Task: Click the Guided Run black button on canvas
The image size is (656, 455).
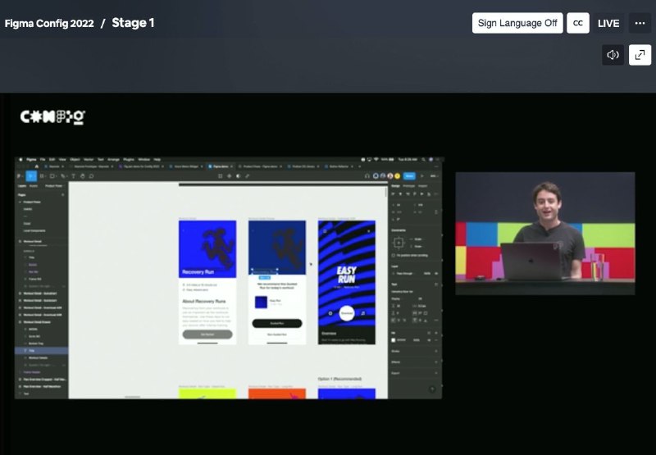Action: coord(277,323)
